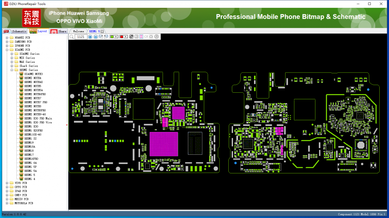Select the MAX Series folder label
This screenshot has height=218, width=389.
point(27,62)
